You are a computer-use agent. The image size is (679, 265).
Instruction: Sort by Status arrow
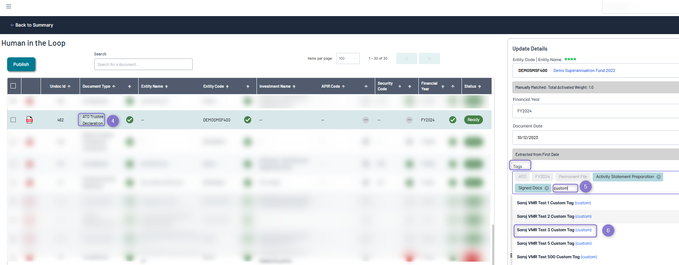tap(480, 87)
